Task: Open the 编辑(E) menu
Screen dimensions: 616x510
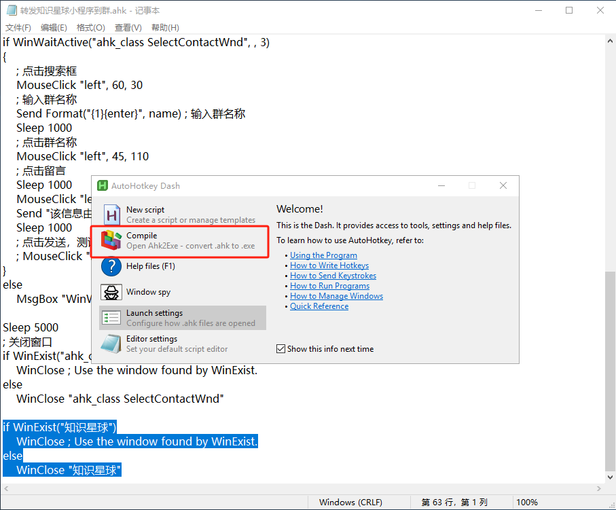Action: pos(54,28)
